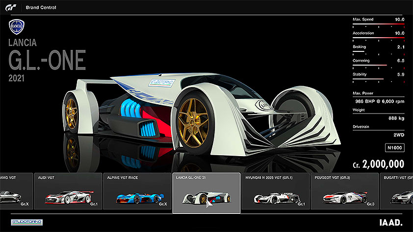Click the Braking 2.1 value
The image size is (413, 232).
401,47
